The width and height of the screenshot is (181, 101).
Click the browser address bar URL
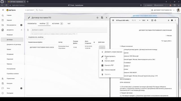pyautogui.click(x=18, y=5)
